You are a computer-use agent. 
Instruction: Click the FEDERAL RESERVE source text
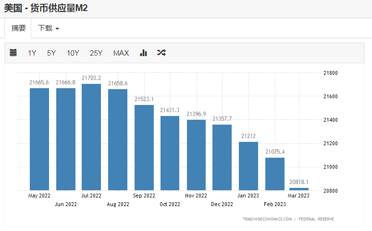(x=316, y=219)
